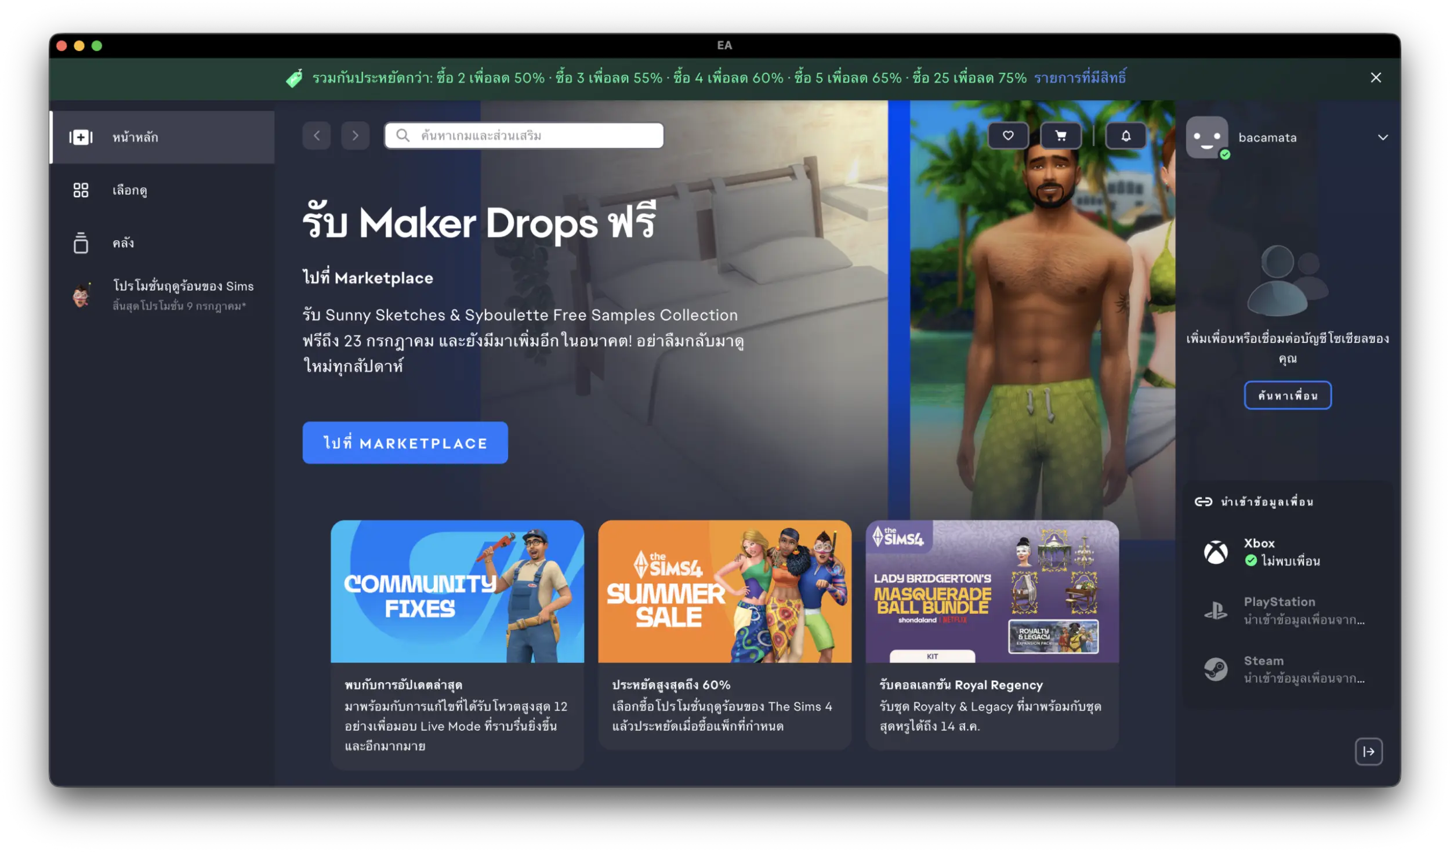1450x852 pixels.
Task: Collapse the friends panel with arrow icon
Action: pos(1369,752)
